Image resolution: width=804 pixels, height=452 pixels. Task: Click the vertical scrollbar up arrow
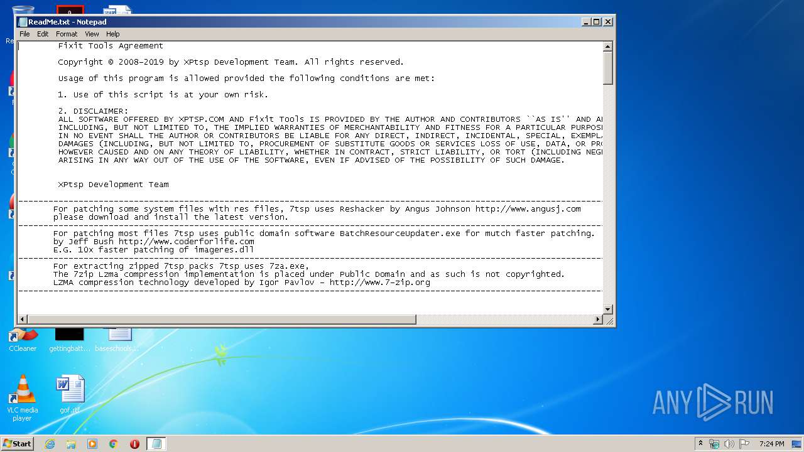click(x=607, y=46)
